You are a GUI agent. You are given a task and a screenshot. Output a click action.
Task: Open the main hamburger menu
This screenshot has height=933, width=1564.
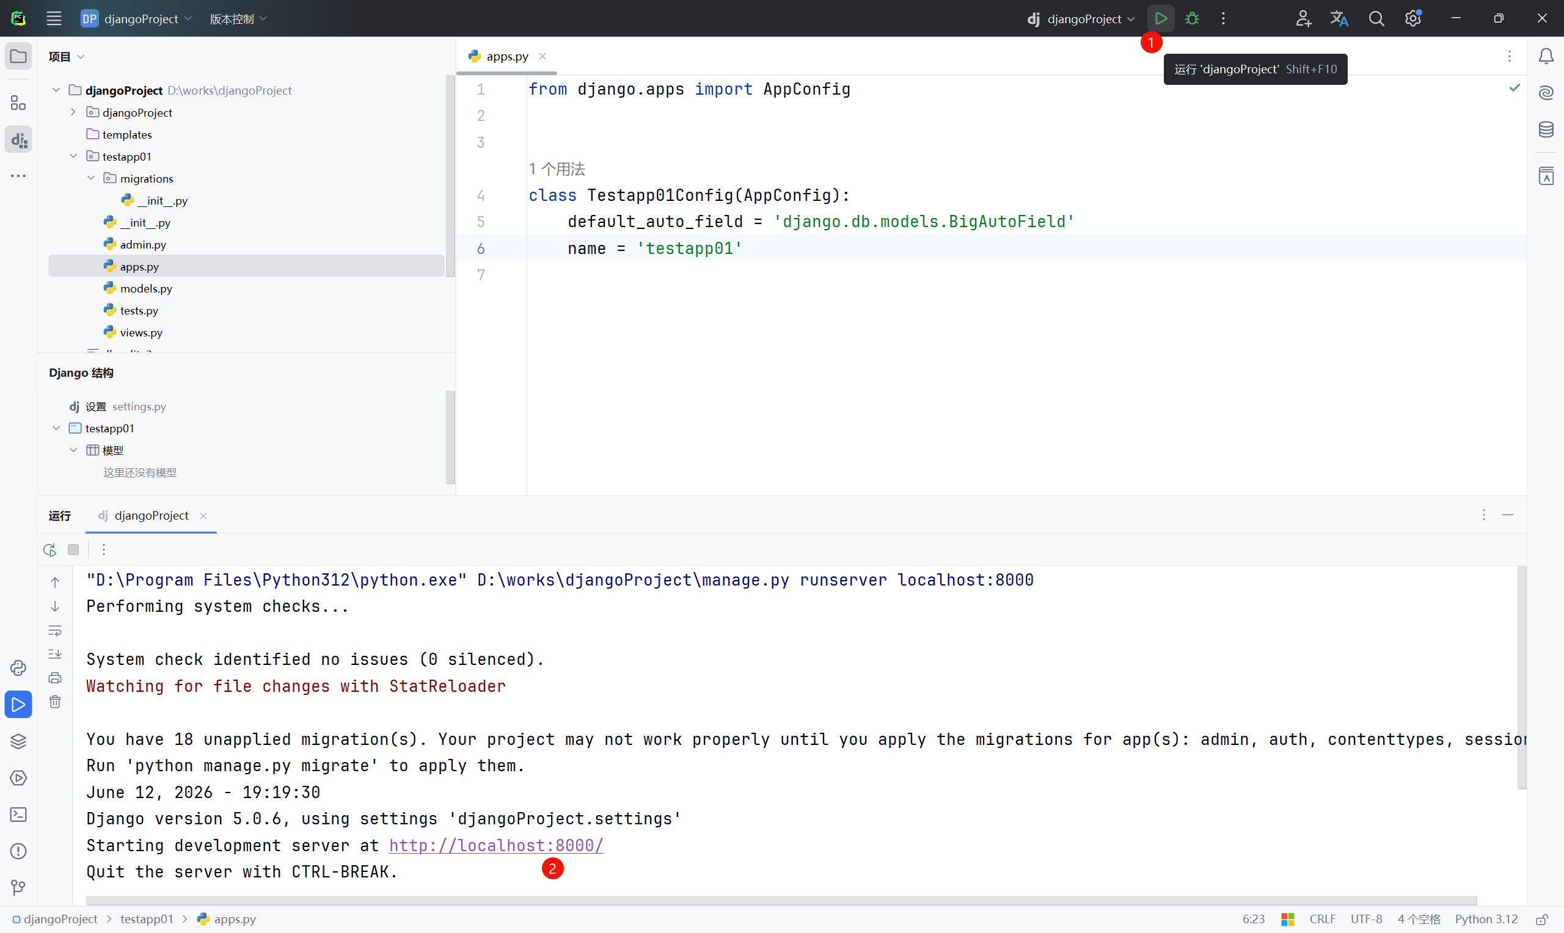tap(54, 19)
